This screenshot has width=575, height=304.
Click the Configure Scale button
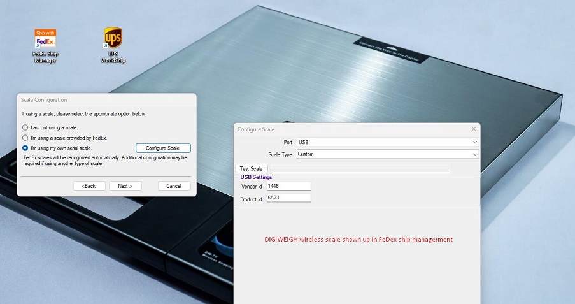(x=163, y=148)
